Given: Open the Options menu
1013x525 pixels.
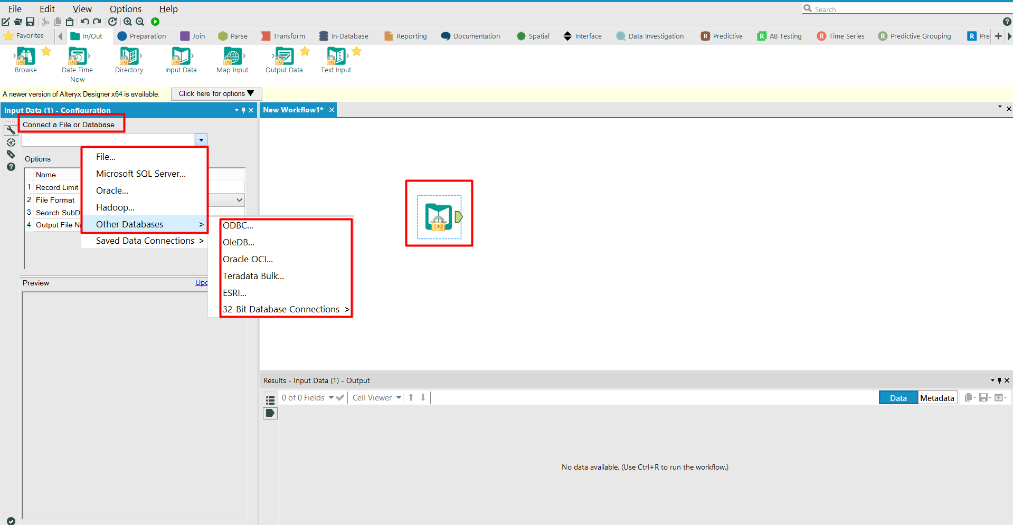Looking at the screenshot, I should pyautogui.click(x=126, y=9).
